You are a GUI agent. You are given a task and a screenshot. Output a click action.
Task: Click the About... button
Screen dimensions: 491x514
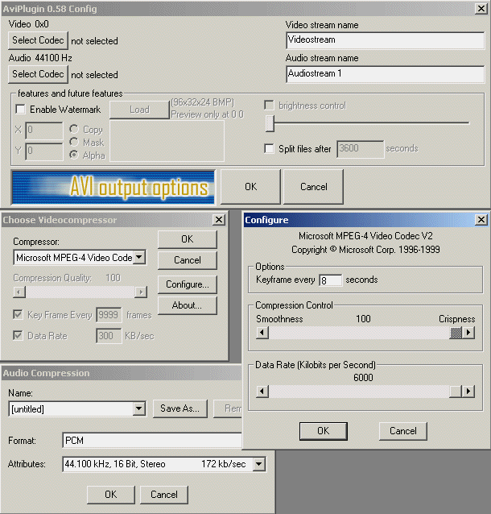point(188,305)
